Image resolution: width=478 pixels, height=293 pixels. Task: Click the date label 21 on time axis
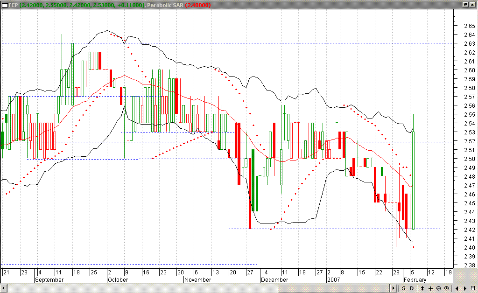6,272
